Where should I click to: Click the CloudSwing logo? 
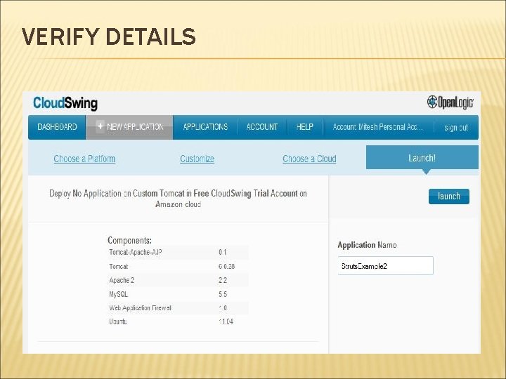pos(65,103)
